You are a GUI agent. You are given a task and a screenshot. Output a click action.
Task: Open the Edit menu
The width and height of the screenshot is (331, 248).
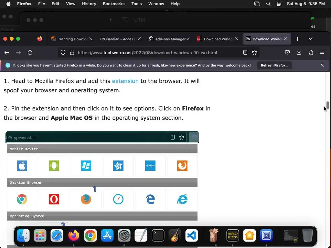(x=55, y=4)
